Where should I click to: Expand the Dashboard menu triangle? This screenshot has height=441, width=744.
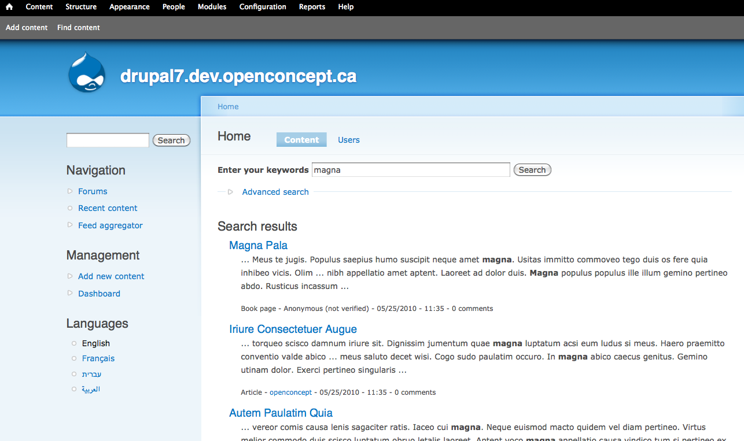point(70,294)
